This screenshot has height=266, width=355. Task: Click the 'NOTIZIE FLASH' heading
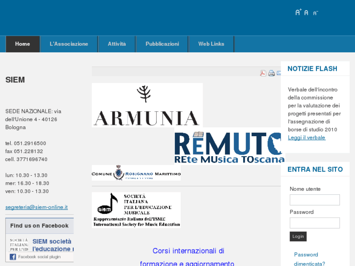coord(312,69)
